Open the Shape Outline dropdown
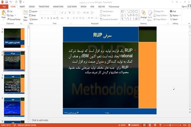Viewport: 191px width, 127px height. pos(160,15)
